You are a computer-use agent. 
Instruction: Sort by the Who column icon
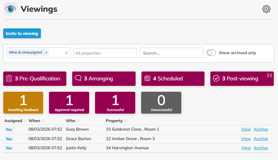click(78, 121)
